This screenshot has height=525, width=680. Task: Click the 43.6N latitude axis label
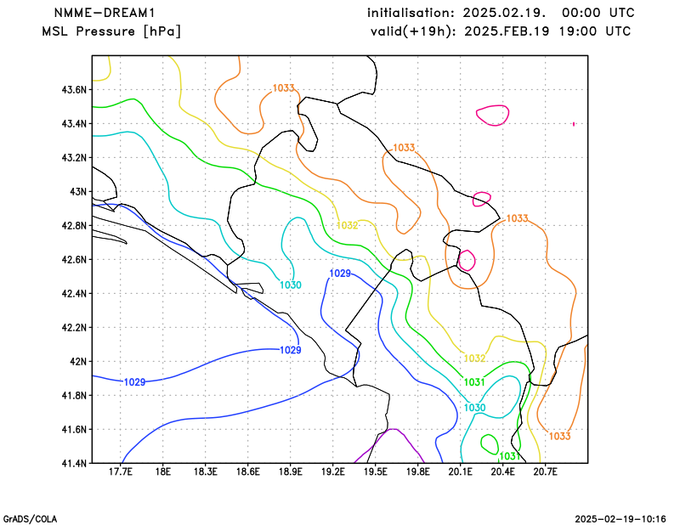click(74, 90)
